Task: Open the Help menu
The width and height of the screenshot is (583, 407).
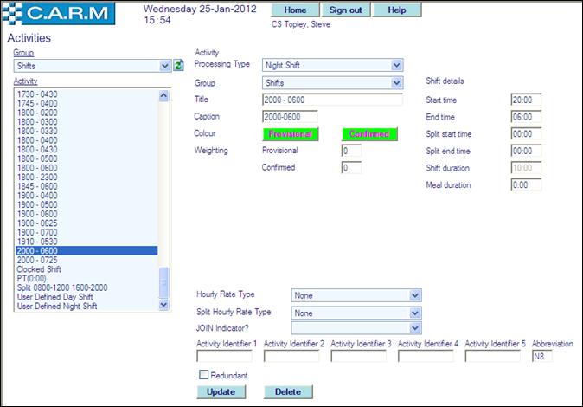Action: 397,10
